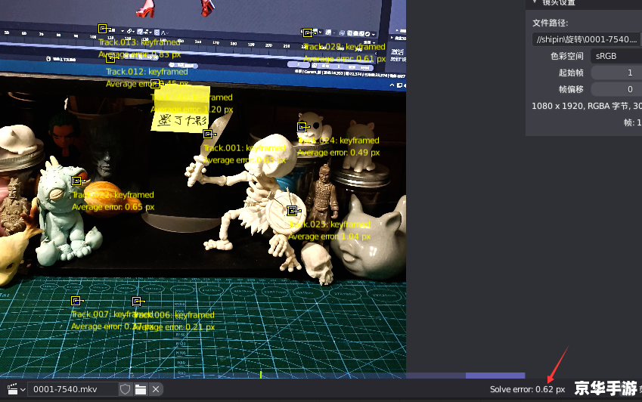The image size is (642, 402).
Task: Click the 起始帧 value field
Action: [616, 73]
